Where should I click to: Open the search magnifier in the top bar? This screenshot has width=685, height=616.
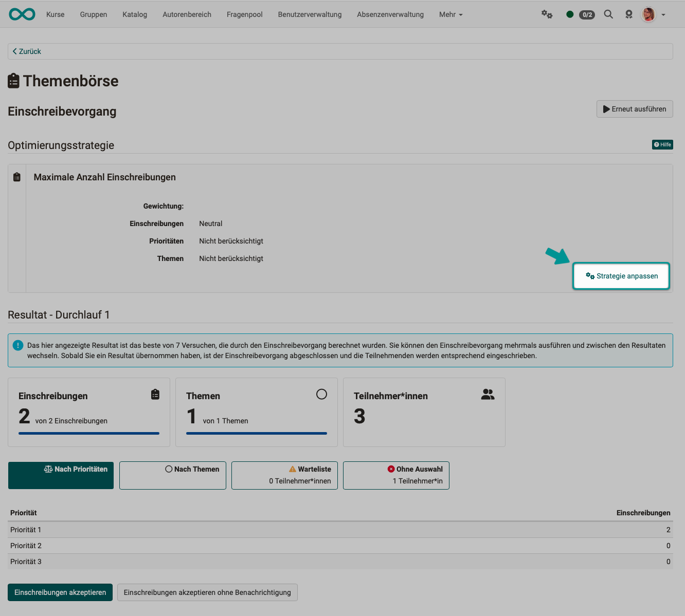608,14
